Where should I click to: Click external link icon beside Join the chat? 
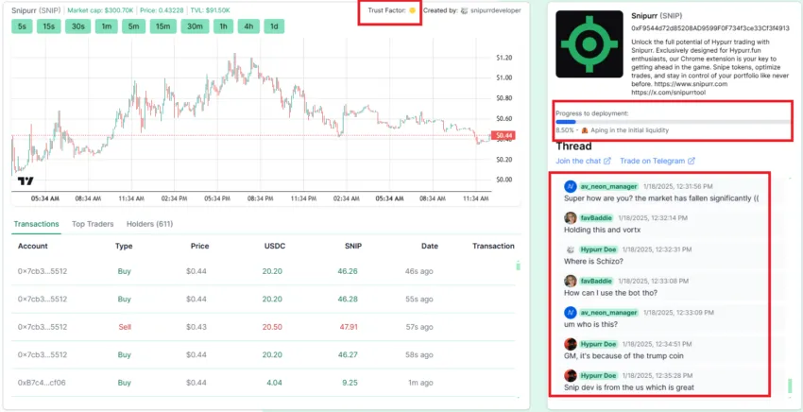[x=607, y=161]
